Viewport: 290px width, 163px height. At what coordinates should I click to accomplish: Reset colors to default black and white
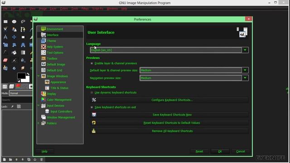coord(19,81)
